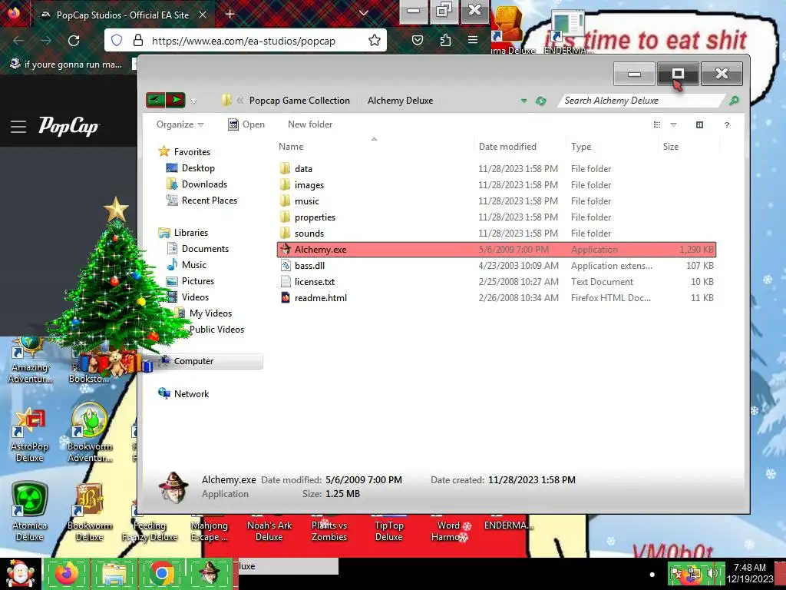This screenshot has width=786, height=590.
Task: Open a new Firefox tab
Action: (x=230, y=14)
